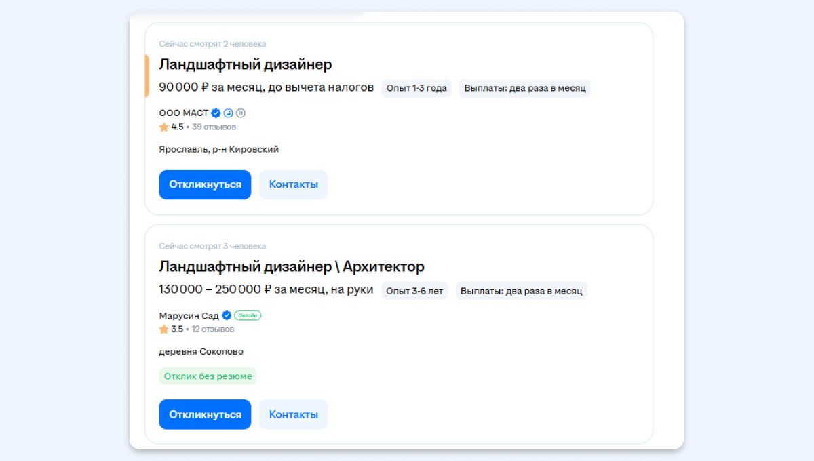The width and height of the screenshot is (814, 461).
Task: Click the Опыт 1-3 года tag
Action: point(416,88)
